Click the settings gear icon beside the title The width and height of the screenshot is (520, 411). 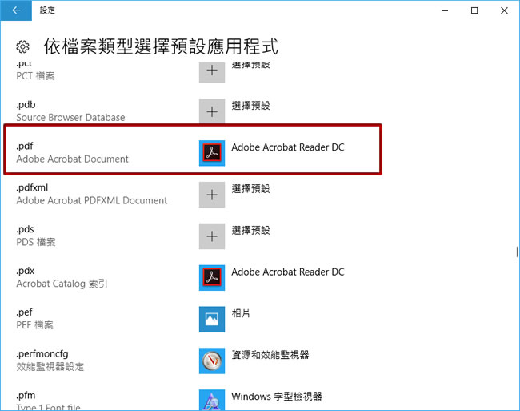click(22, 46)
